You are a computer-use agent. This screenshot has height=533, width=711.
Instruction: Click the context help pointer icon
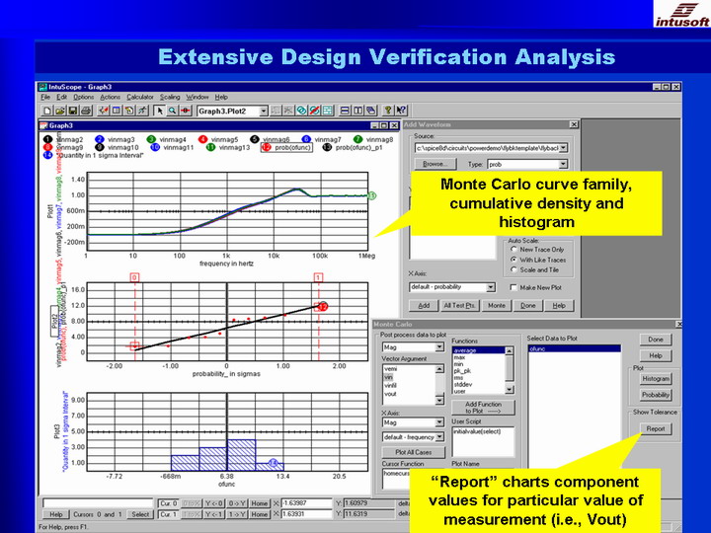401,111
